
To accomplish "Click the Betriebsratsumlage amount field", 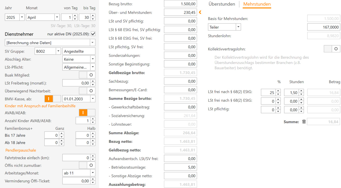I will (x=180, y=167).
